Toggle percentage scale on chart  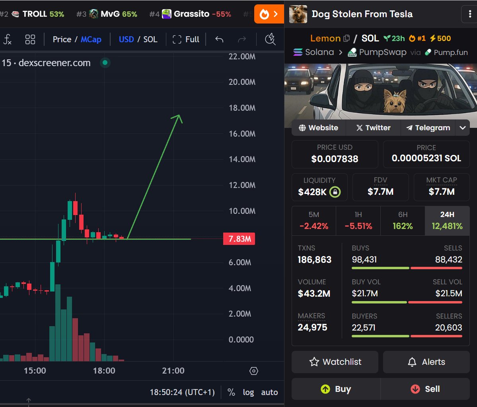point(231,392)
